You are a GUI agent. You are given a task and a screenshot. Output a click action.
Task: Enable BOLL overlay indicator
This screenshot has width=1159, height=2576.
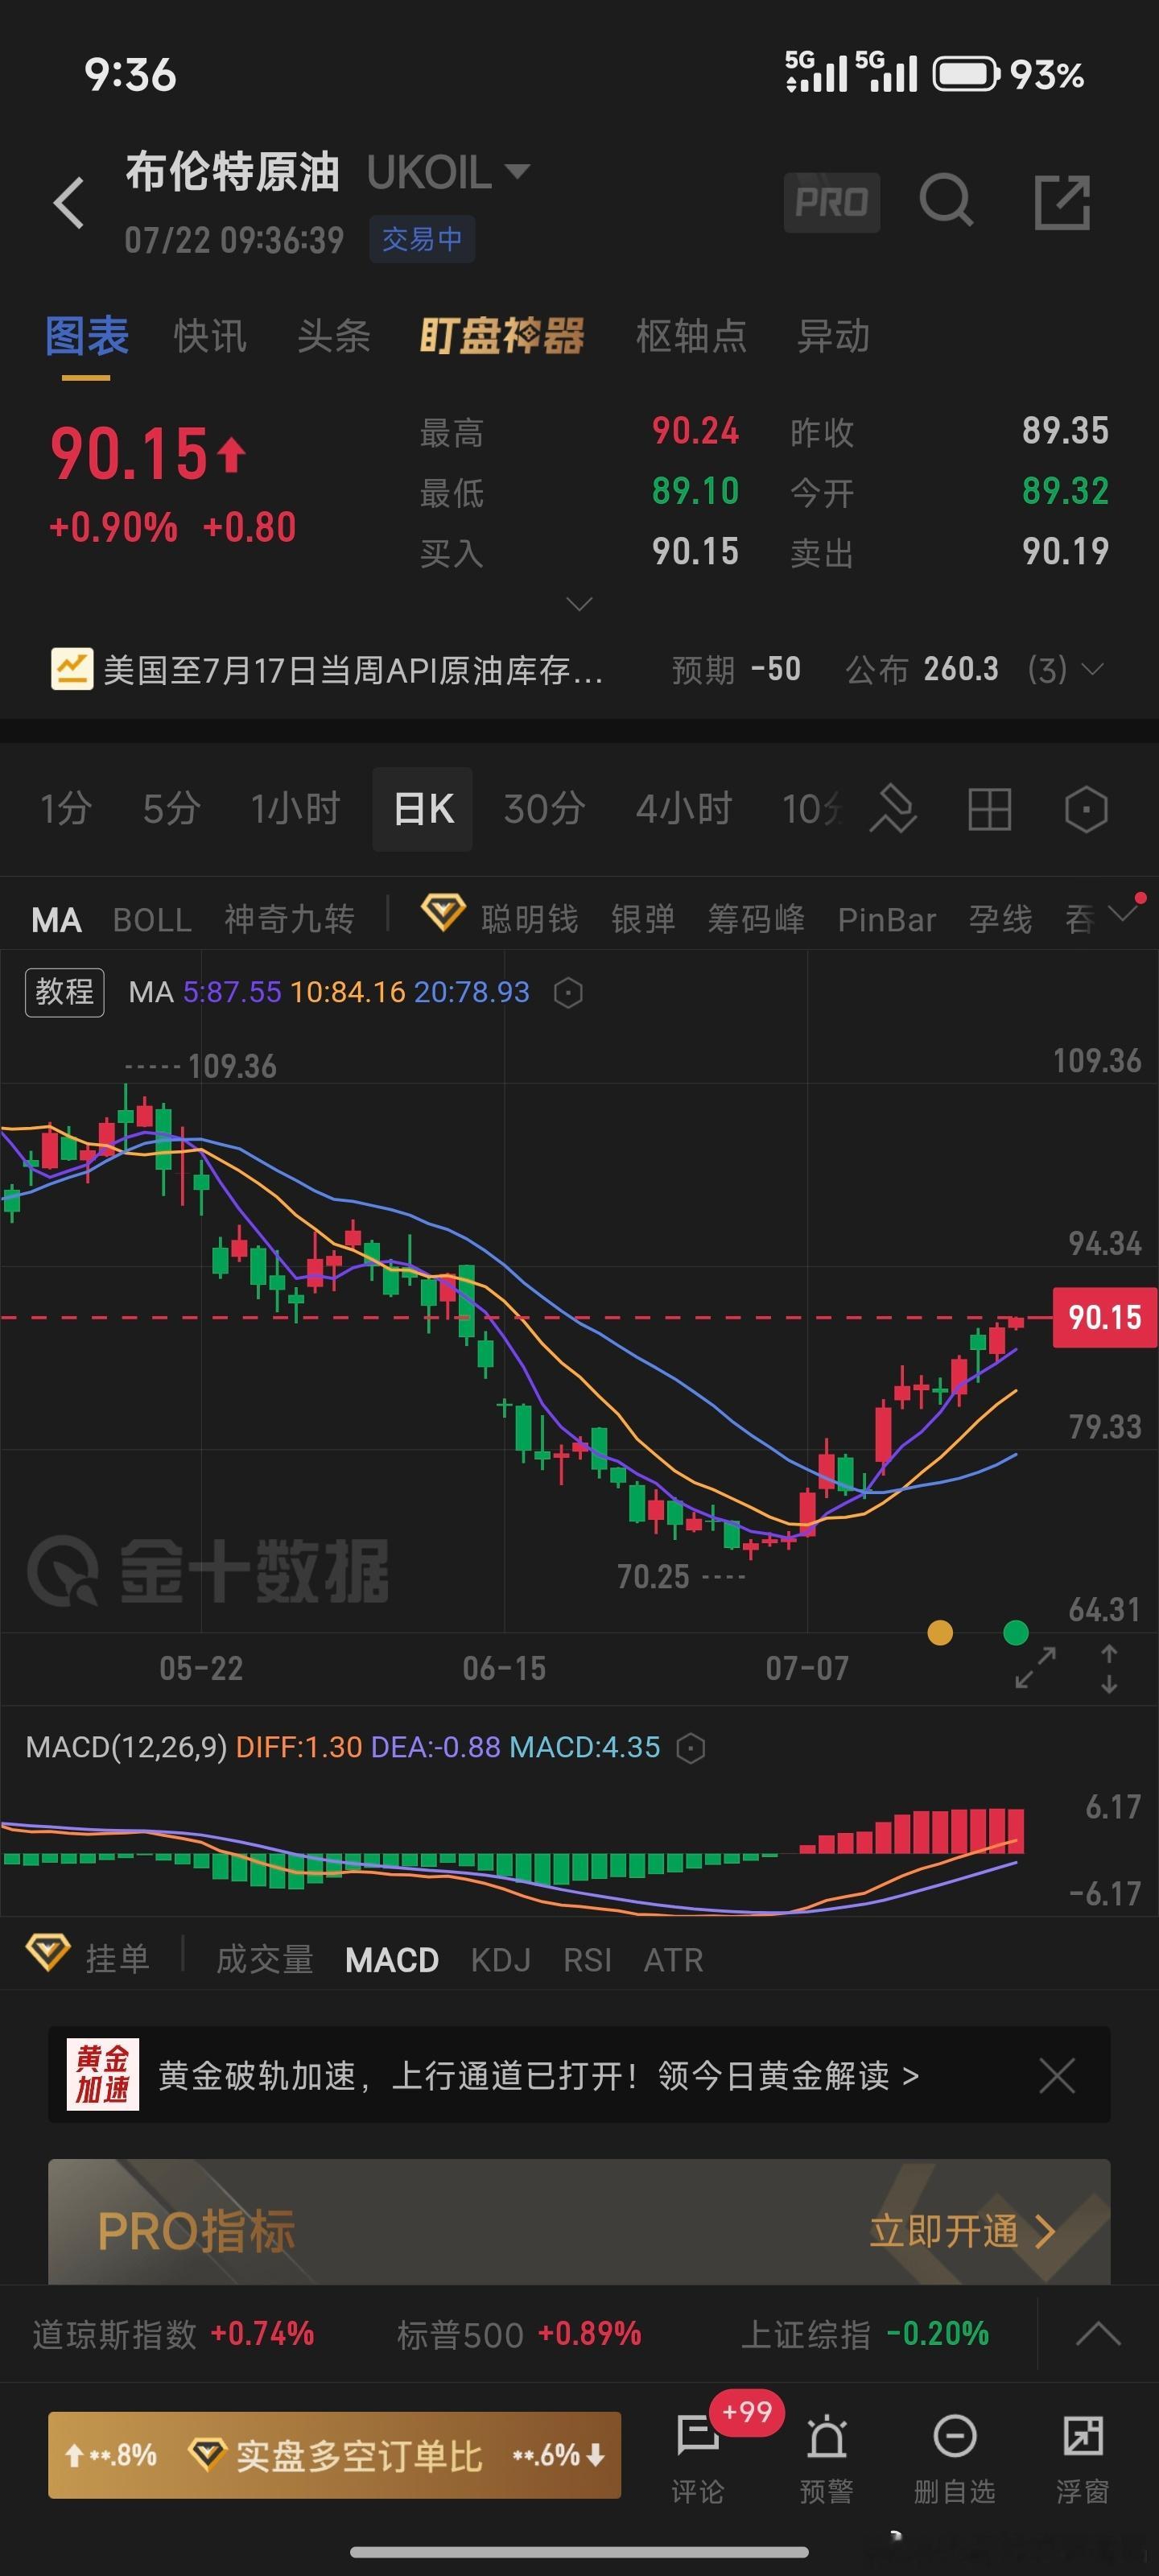click(x=152, y=920)
